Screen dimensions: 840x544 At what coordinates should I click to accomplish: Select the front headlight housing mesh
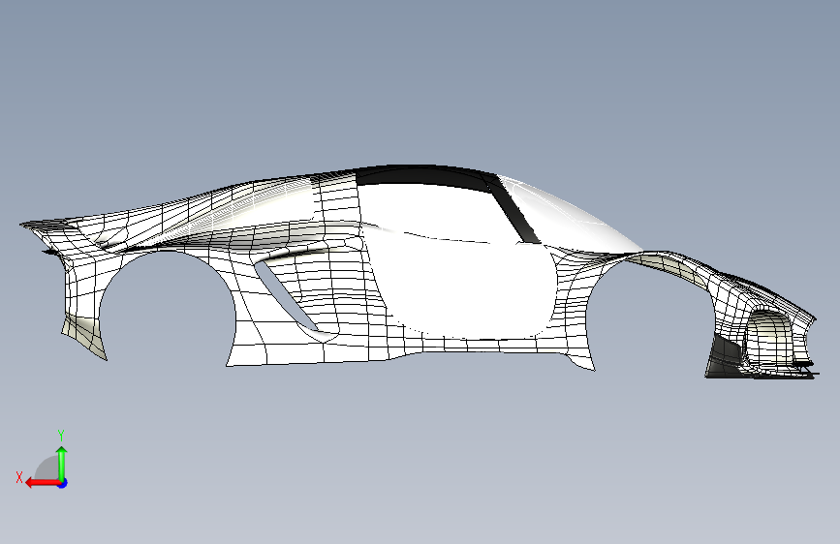tap(767, 337)
